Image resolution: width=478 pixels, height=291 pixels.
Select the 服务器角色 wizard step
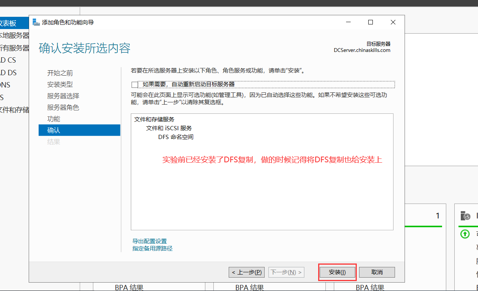pos(63,107)
